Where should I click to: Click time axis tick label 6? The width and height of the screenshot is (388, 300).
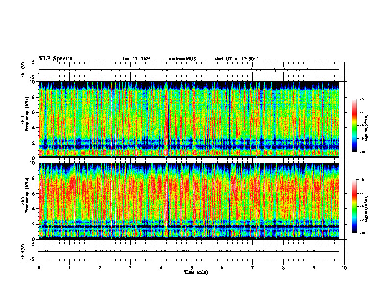[222, 268]
